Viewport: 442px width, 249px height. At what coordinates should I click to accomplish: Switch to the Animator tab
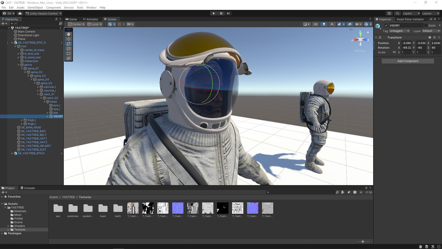(x=91, y=19)
